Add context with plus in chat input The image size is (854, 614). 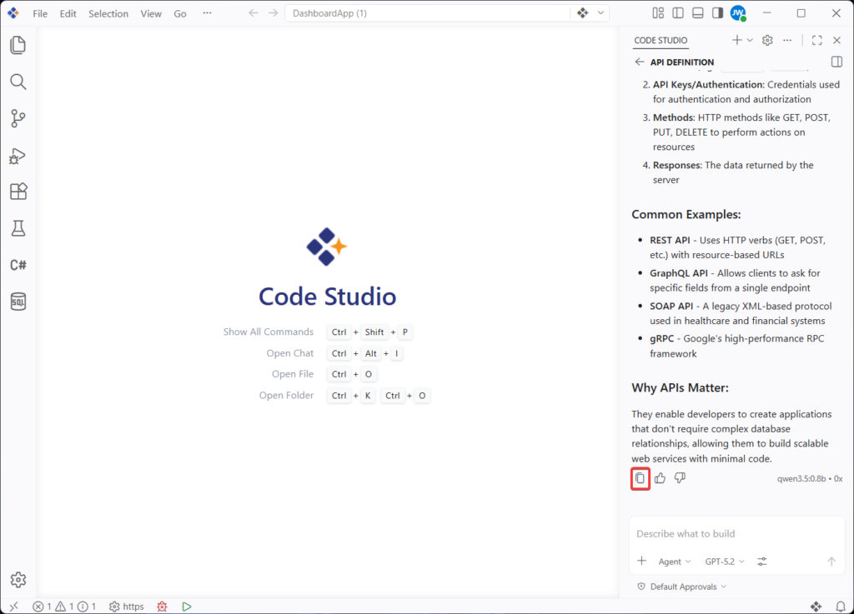(x=642, y=562)
